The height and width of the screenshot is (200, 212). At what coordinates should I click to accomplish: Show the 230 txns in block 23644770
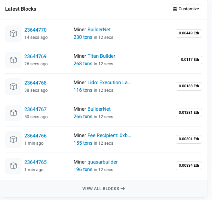pyautogui.click(x=83, y=37)
